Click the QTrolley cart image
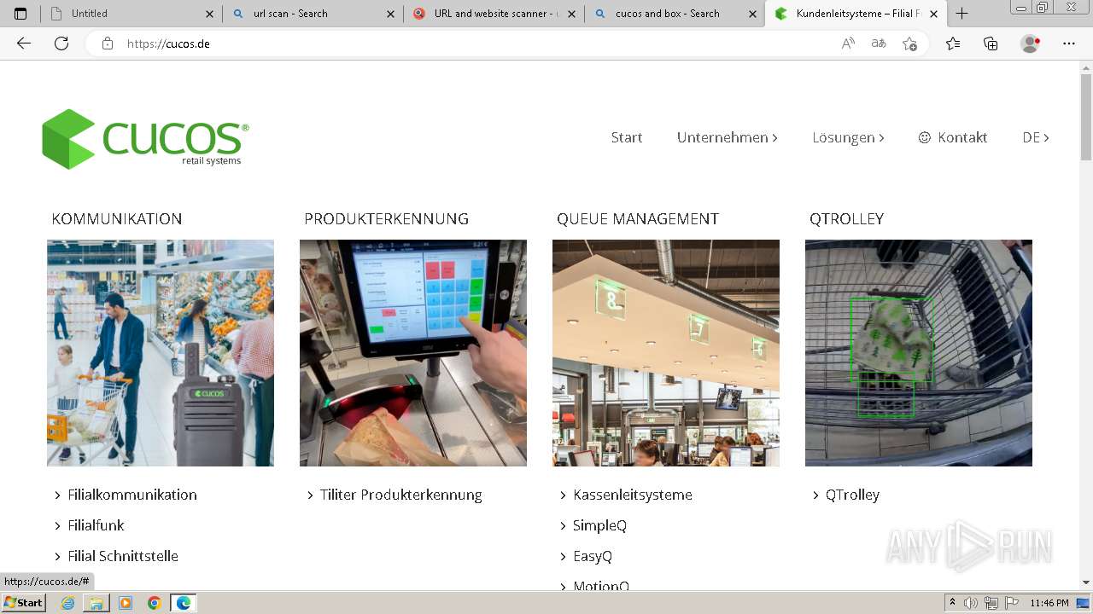The width and height of the screenshot is (1093, 614). 919,353
